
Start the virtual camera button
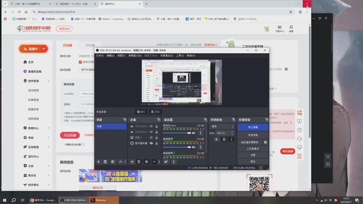(x=250, y=142)
